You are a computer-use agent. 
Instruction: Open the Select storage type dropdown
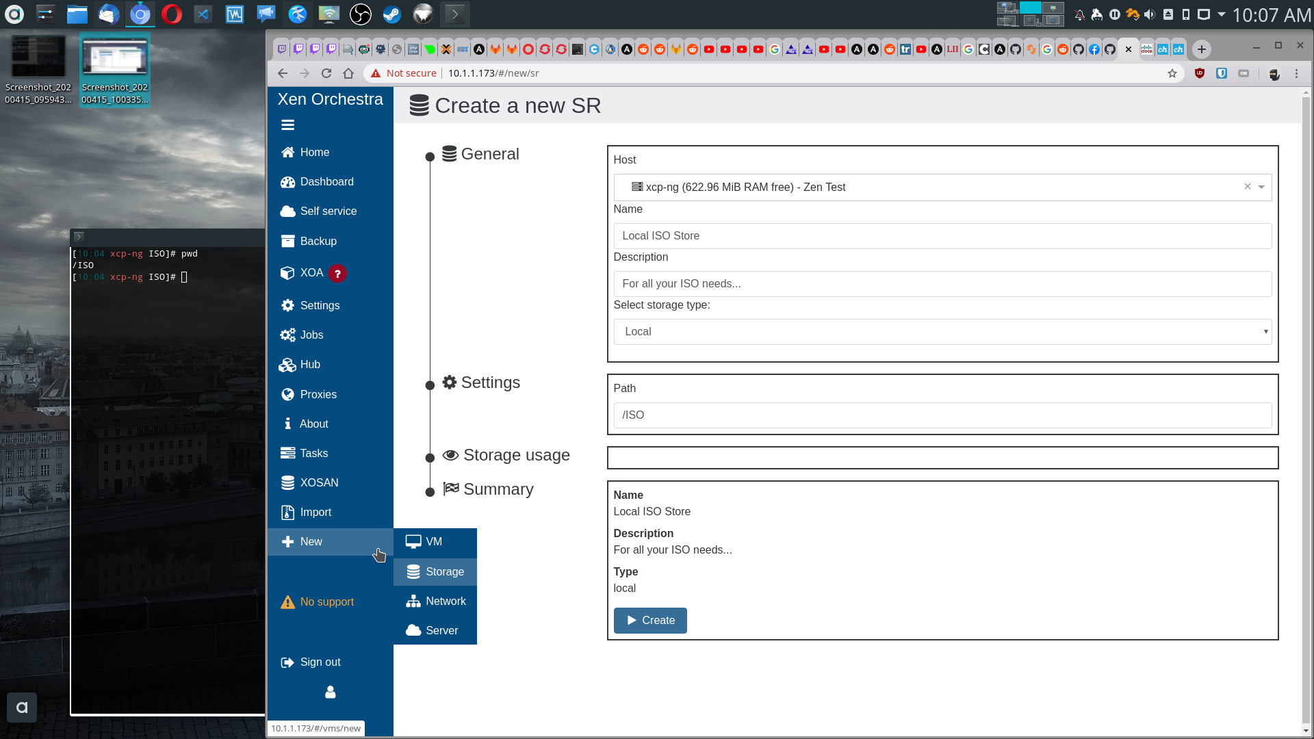coord(942,331)
